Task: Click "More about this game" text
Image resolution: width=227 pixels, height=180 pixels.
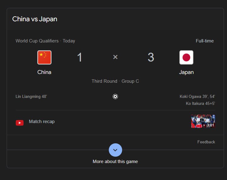Action: 115,162
